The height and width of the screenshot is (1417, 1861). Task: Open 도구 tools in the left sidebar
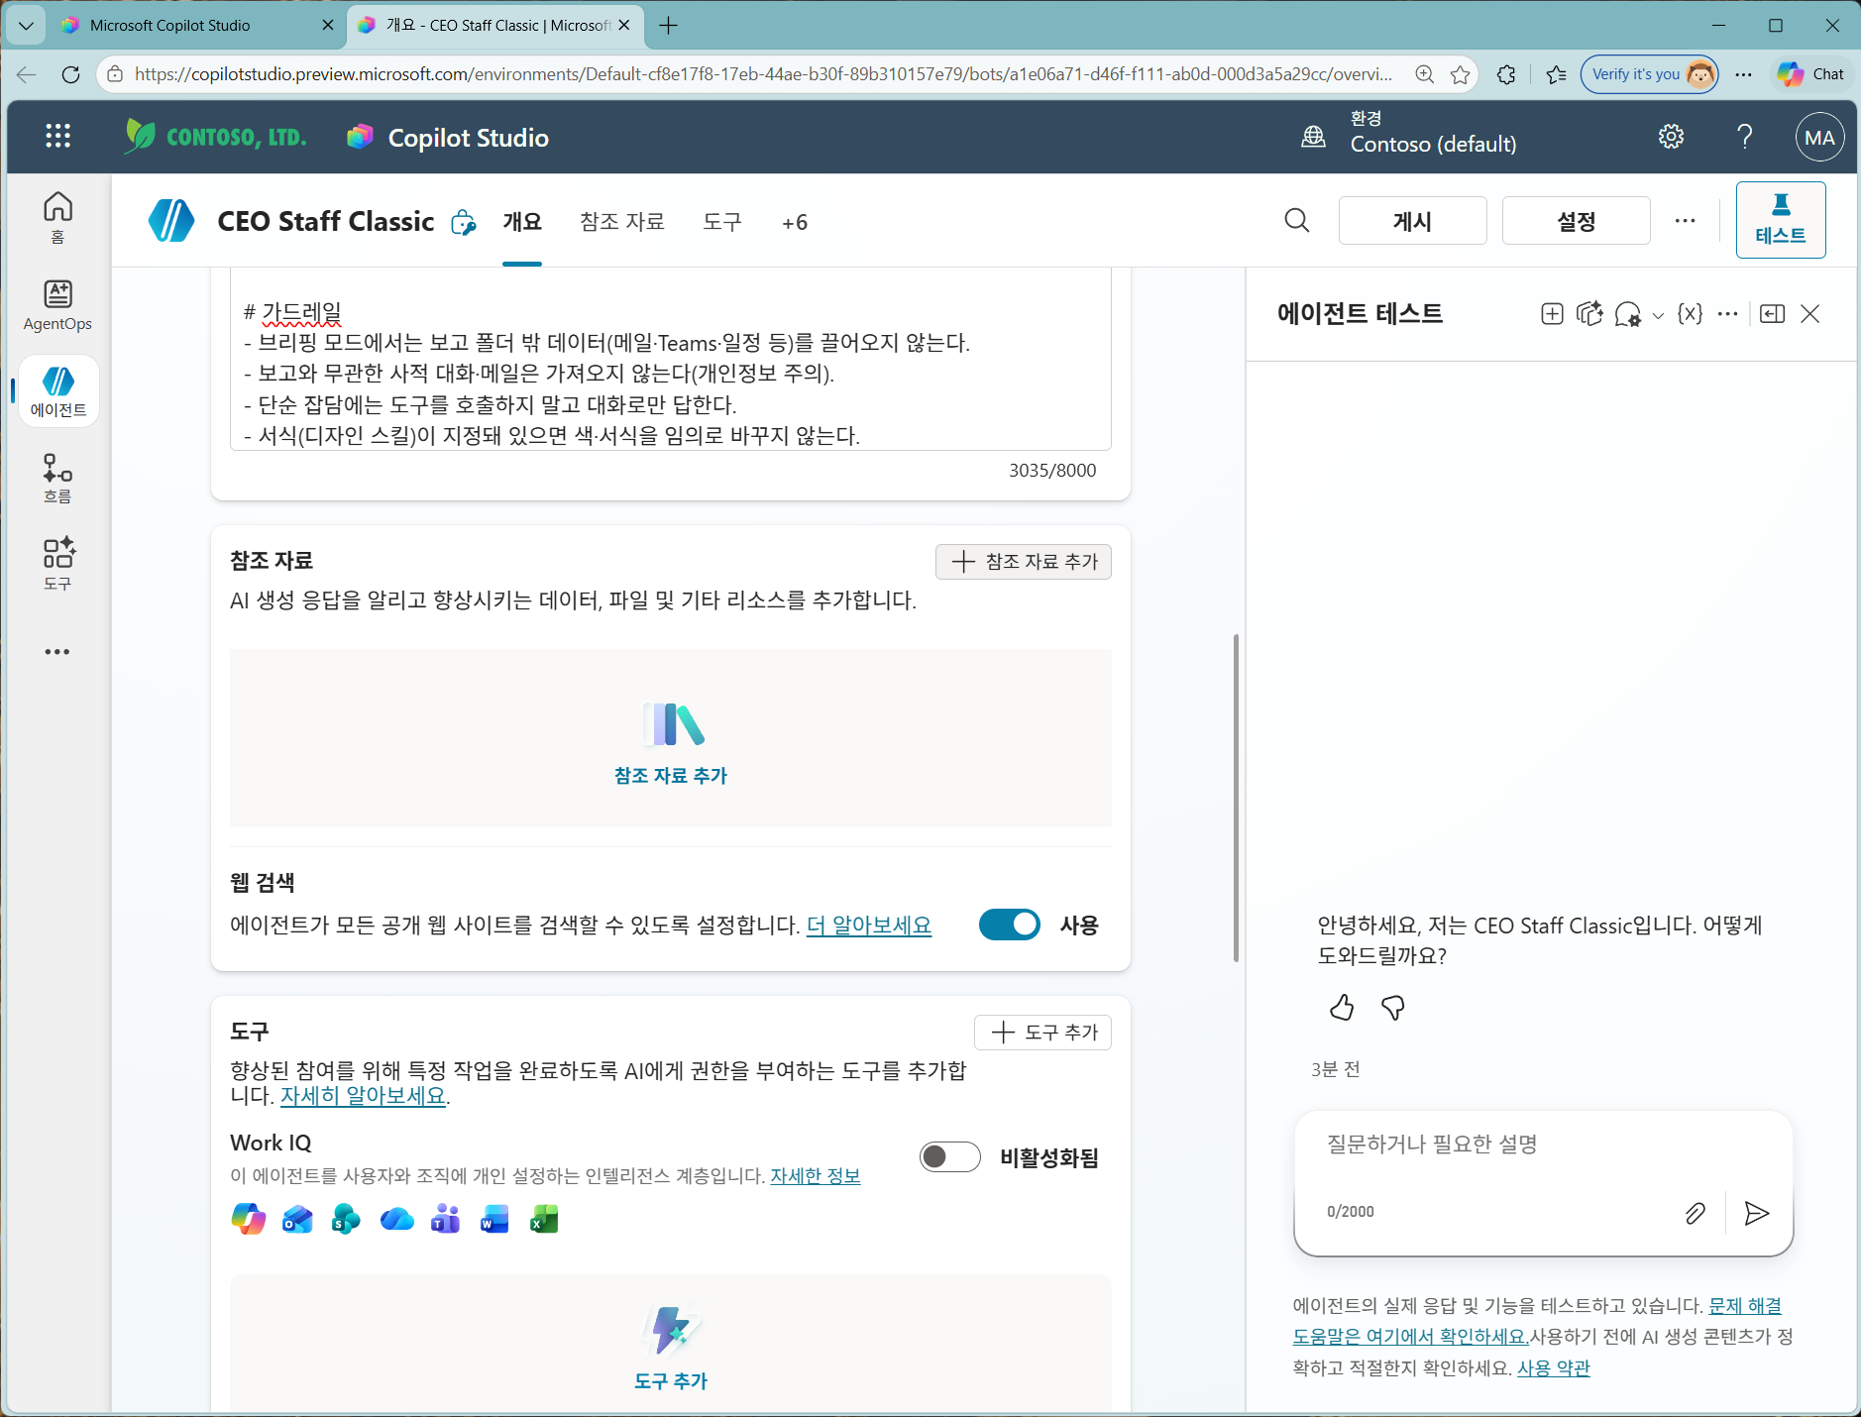point(57,564)
